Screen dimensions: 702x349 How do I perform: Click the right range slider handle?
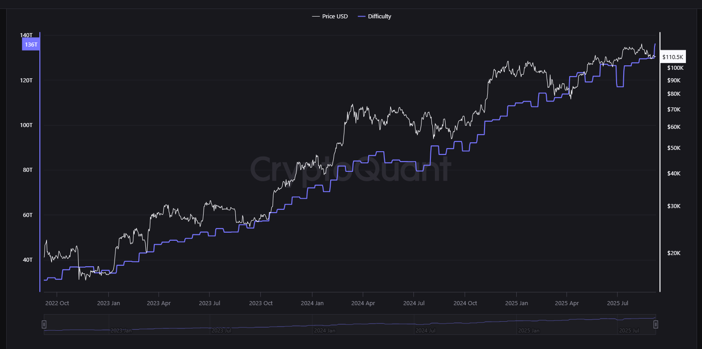(x=655, y=324)
